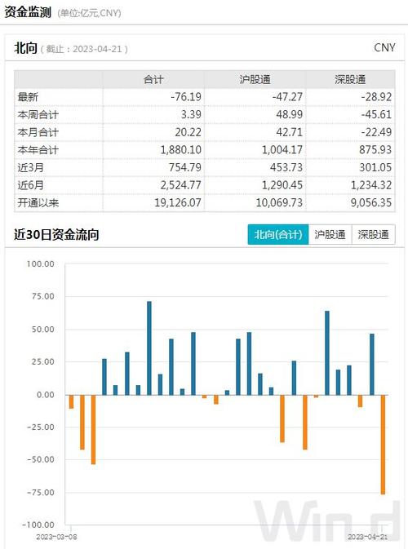Screen dimensions: 408x549
Task: Click the 北向 section heading
Action: [25, 48]
